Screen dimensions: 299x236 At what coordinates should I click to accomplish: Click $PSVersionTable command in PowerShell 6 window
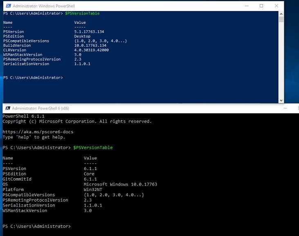[93, 147]
